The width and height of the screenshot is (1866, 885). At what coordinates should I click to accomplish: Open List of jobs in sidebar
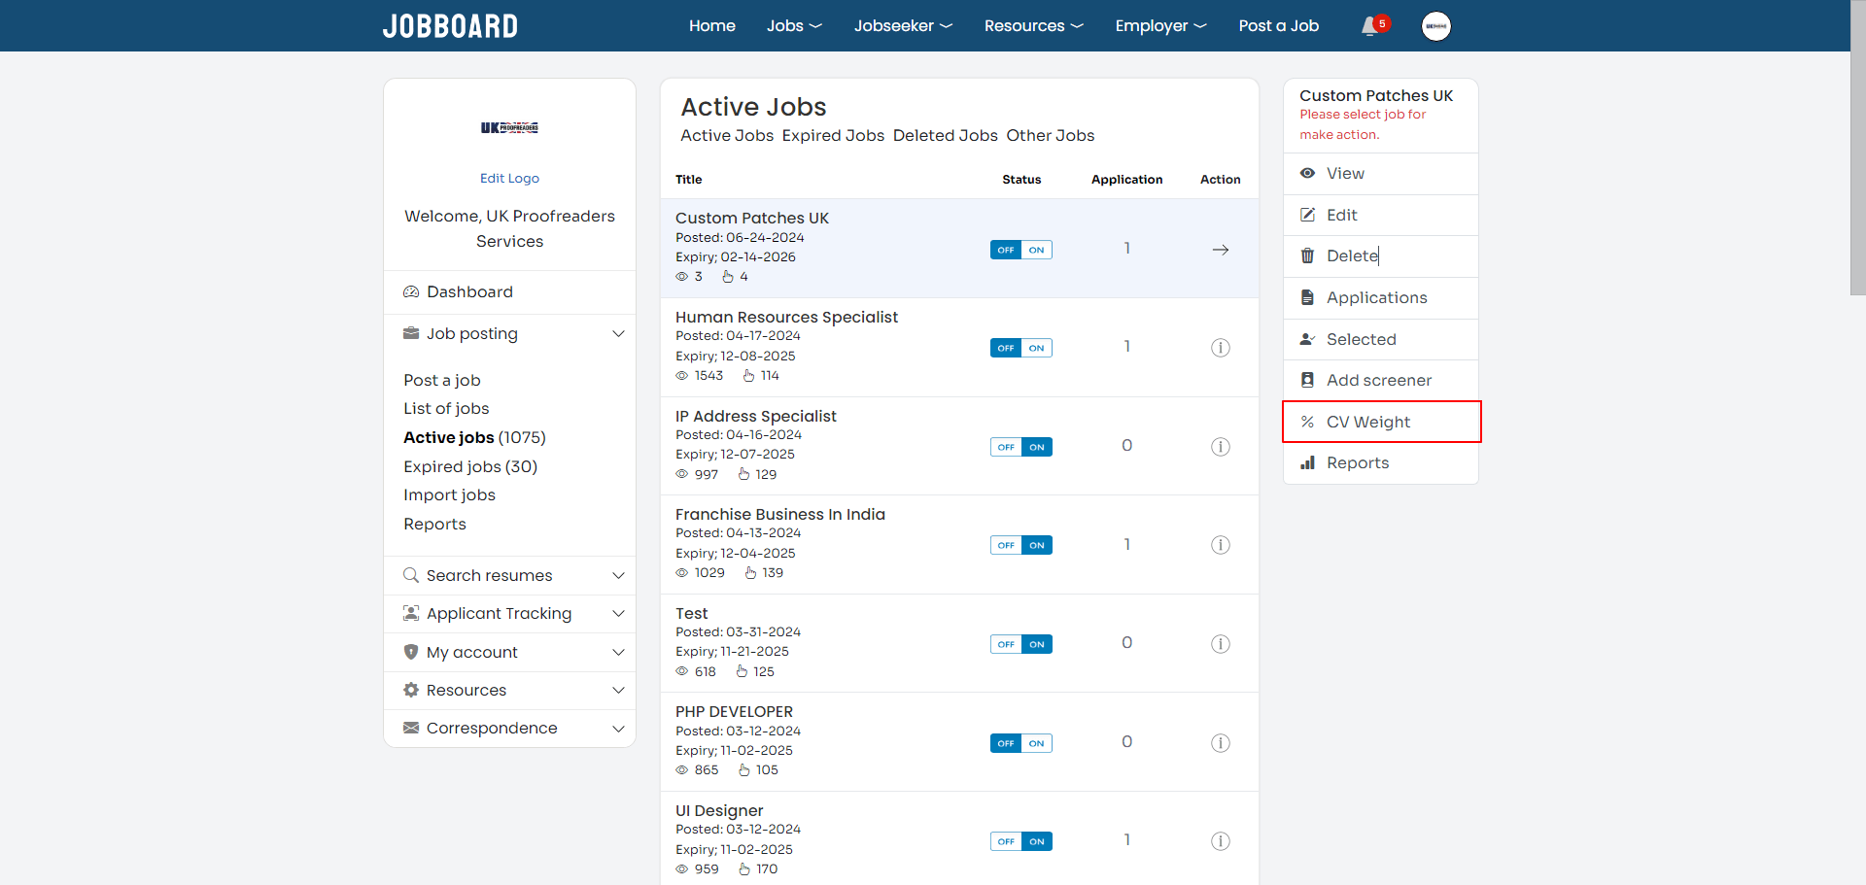tap(446, 408)
